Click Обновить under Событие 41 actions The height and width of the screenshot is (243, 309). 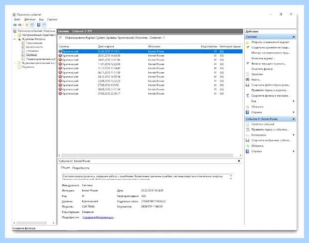point(257,146)
